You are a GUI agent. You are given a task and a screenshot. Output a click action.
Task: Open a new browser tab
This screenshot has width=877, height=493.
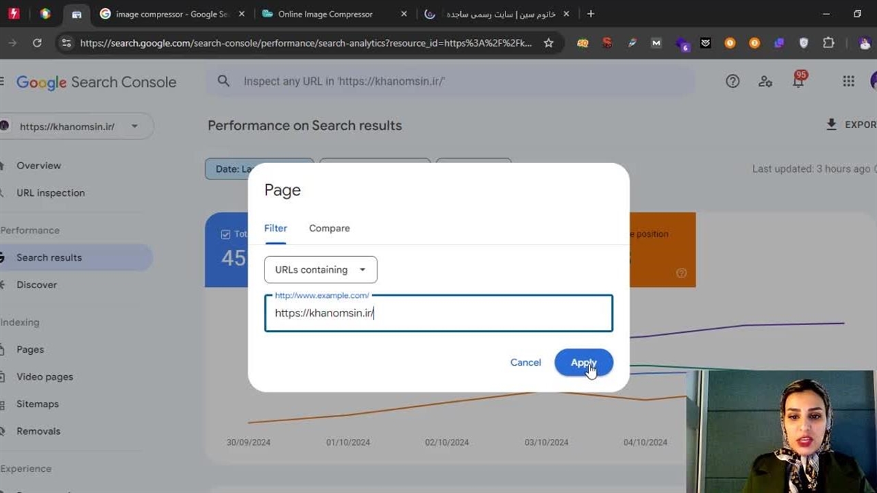(591, 14)
